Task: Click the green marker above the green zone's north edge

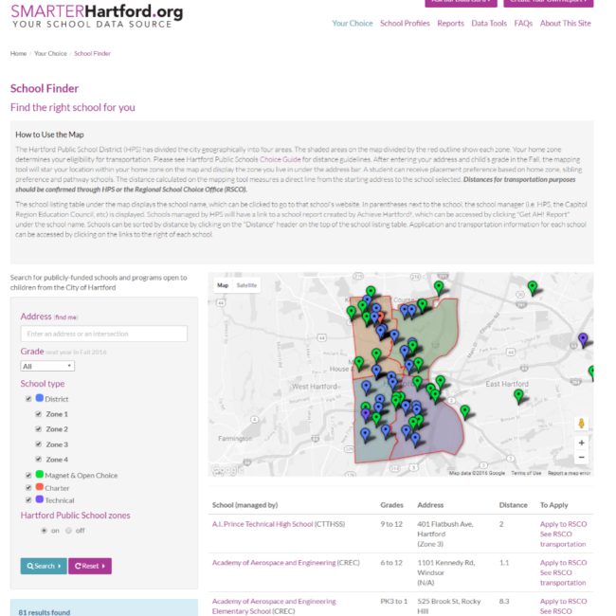Action: point(439,287)
